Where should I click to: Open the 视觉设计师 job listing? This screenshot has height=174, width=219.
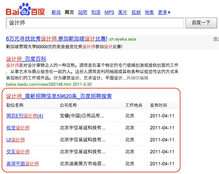[x=18, y=128]
